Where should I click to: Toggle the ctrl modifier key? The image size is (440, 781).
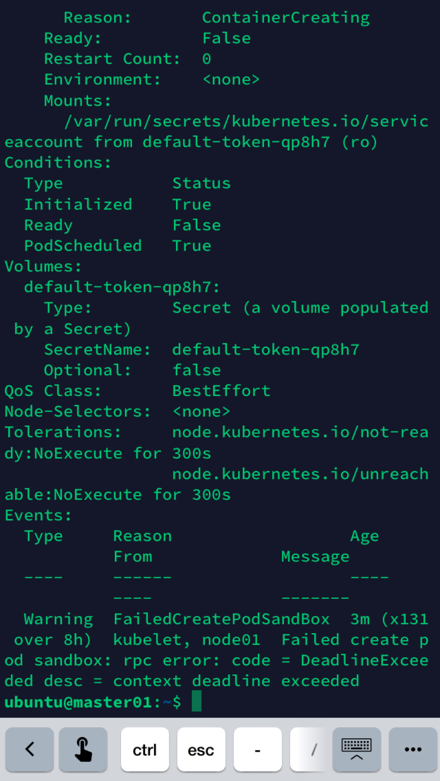[x=145, y=749]
